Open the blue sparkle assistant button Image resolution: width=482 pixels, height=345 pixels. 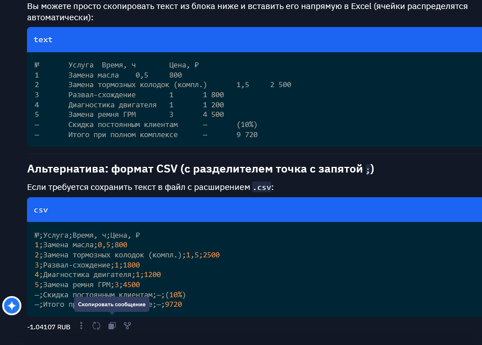click(12, 306)
